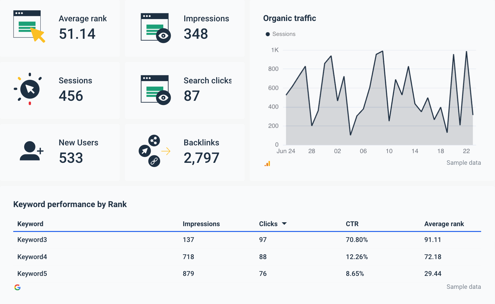Sort table by Impressions column header
Viewport: 495px width, 304px height.
pyautogui.click(x=201, y=224)
